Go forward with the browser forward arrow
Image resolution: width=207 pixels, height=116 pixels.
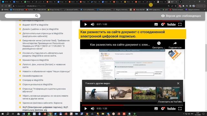point(6,6)
